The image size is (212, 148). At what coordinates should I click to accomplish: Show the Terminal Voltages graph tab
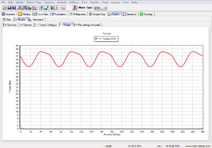pos(46,25)
